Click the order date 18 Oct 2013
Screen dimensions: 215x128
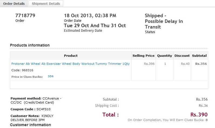click(90, 16)
